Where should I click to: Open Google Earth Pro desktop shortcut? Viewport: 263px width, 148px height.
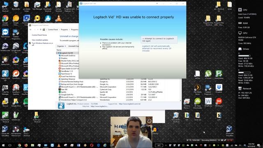(x=16, y=48)
